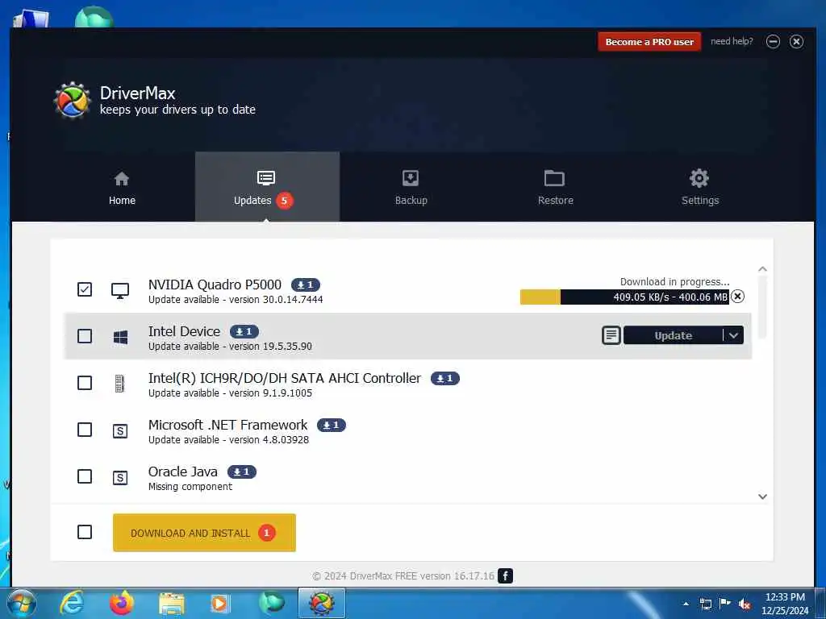Click the software icon for Oracle Java
The image size is (826, 619).
click(x=120, y=477)
